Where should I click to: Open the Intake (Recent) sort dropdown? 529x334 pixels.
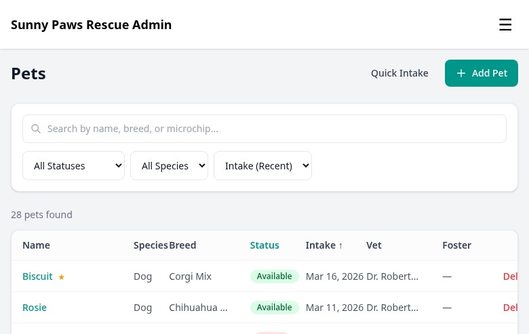(x=263, y=166)
